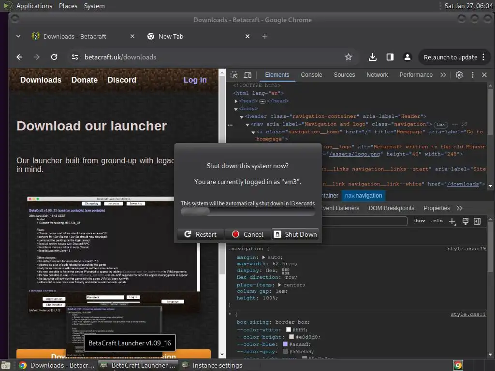495x371 pixels.
Task: Open the Network tab
Action: (x=377, y=75)
